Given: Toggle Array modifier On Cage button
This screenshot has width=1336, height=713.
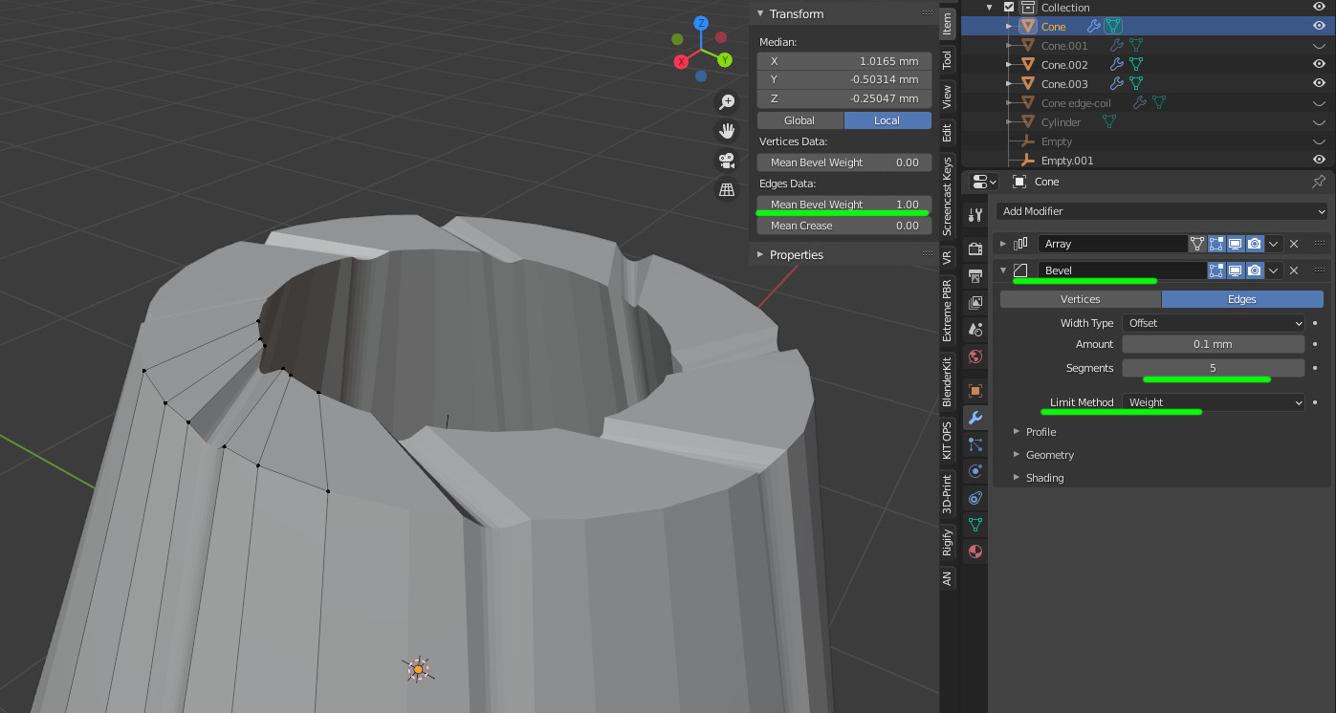Looking at the screenshot, I should tap(1197, 244).
